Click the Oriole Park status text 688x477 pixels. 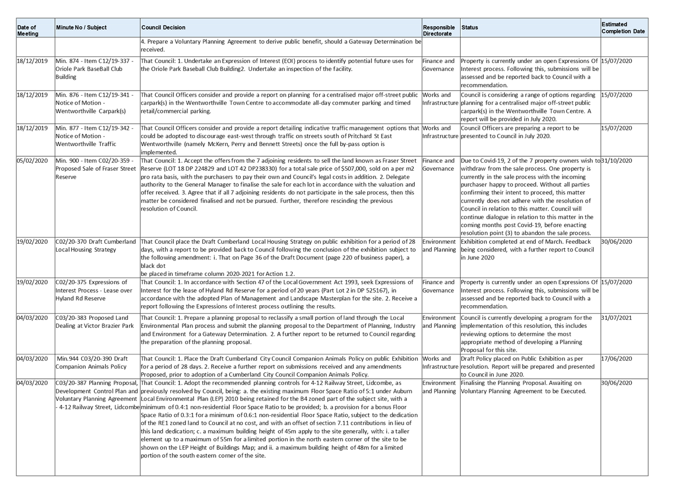tap(530, 73)
